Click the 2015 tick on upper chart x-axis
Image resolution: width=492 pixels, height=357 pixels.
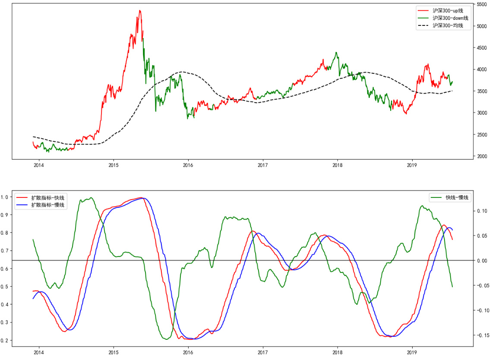(x=114, y=165)
